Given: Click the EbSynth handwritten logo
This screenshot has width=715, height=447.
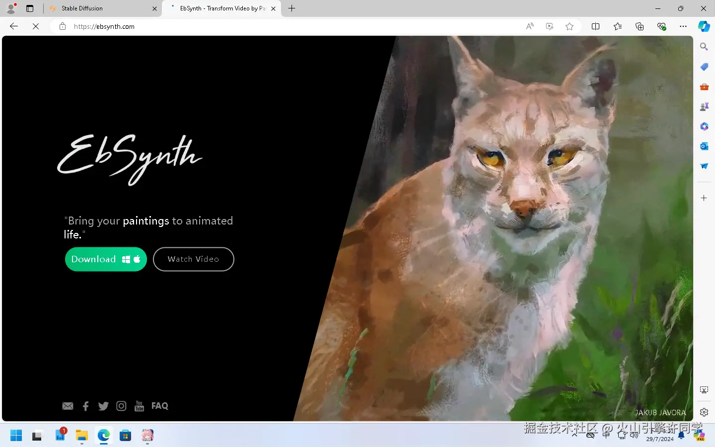Looking at the screenshot, I should 130,159.
